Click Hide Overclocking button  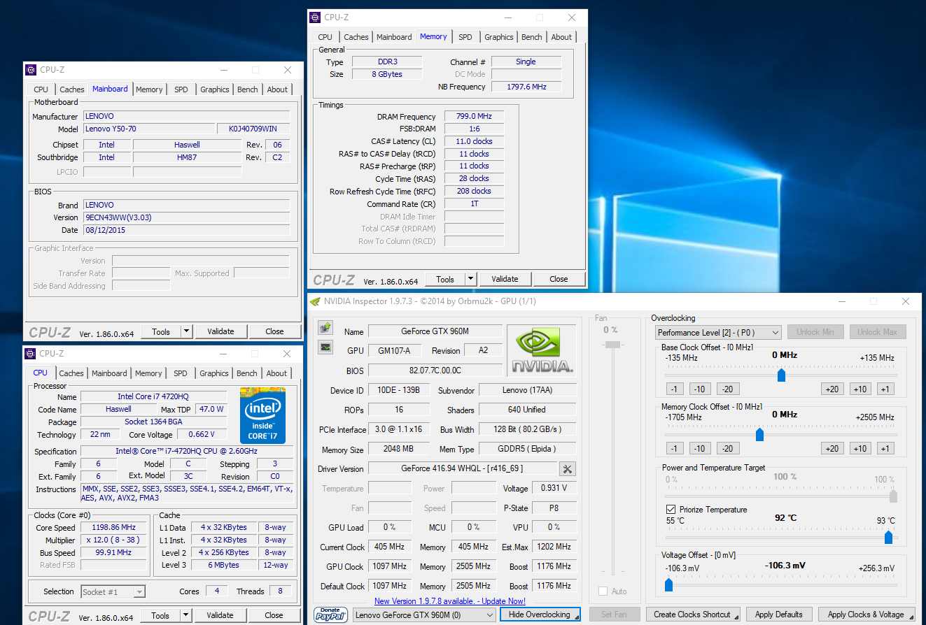pos(540,615)
